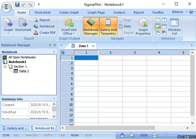Collapse the Section 1 tree node
This screenshot has height=139, width=196.
5,66
